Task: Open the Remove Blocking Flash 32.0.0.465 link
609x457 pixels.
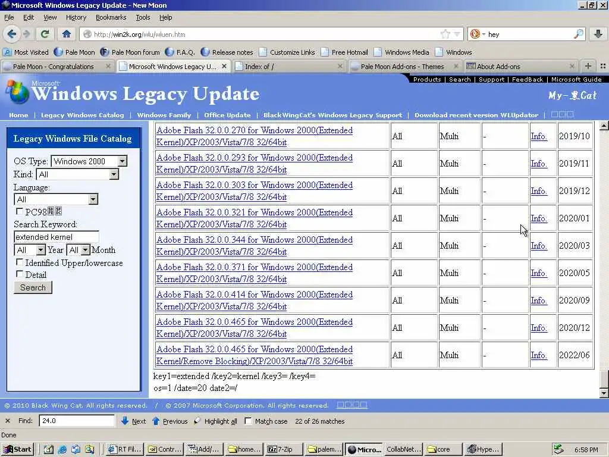Action: pos(255,355)
